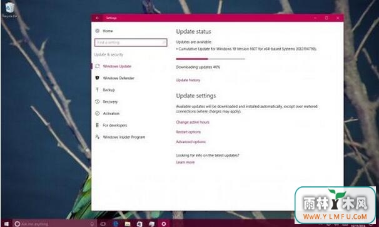Open the Recovery settings page
Image resolution: width=379 pixels, height=227 pixels.
point(110,102)
